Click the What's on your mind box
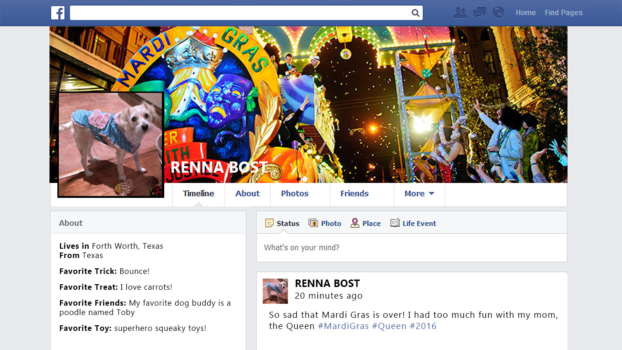The image size is (622, 350). click(411, 248)
